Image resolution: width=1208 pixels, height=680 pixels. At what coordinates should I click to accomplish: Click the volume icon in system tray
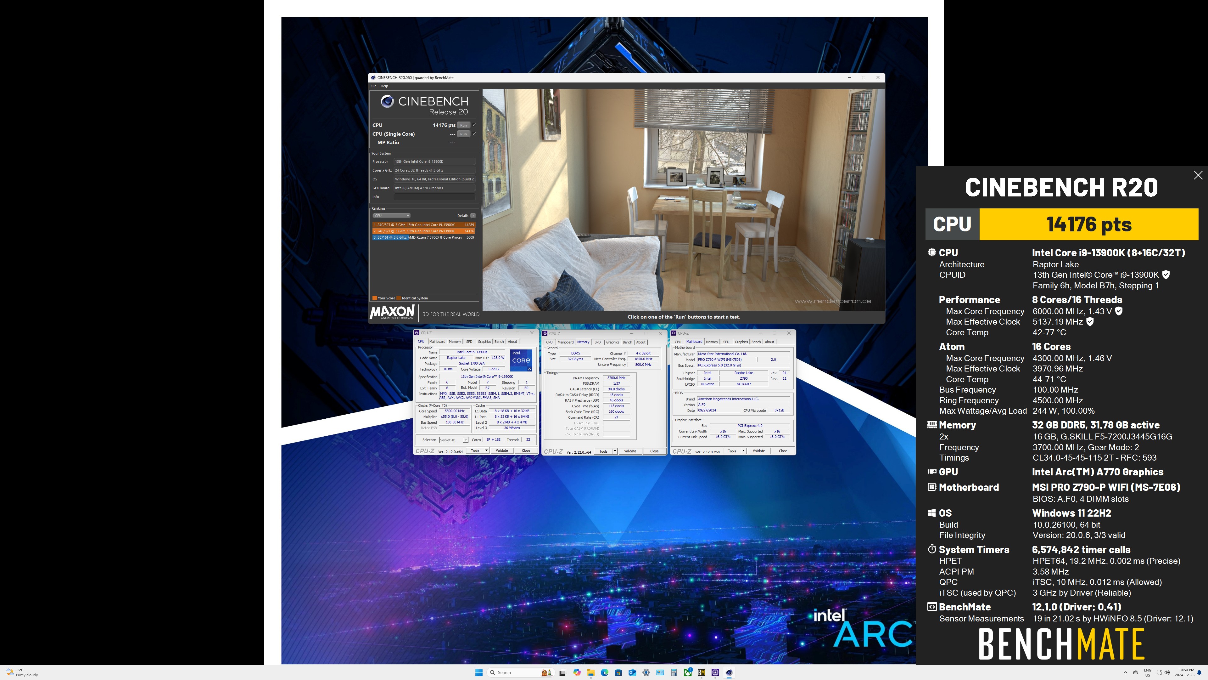(1167, 672)
